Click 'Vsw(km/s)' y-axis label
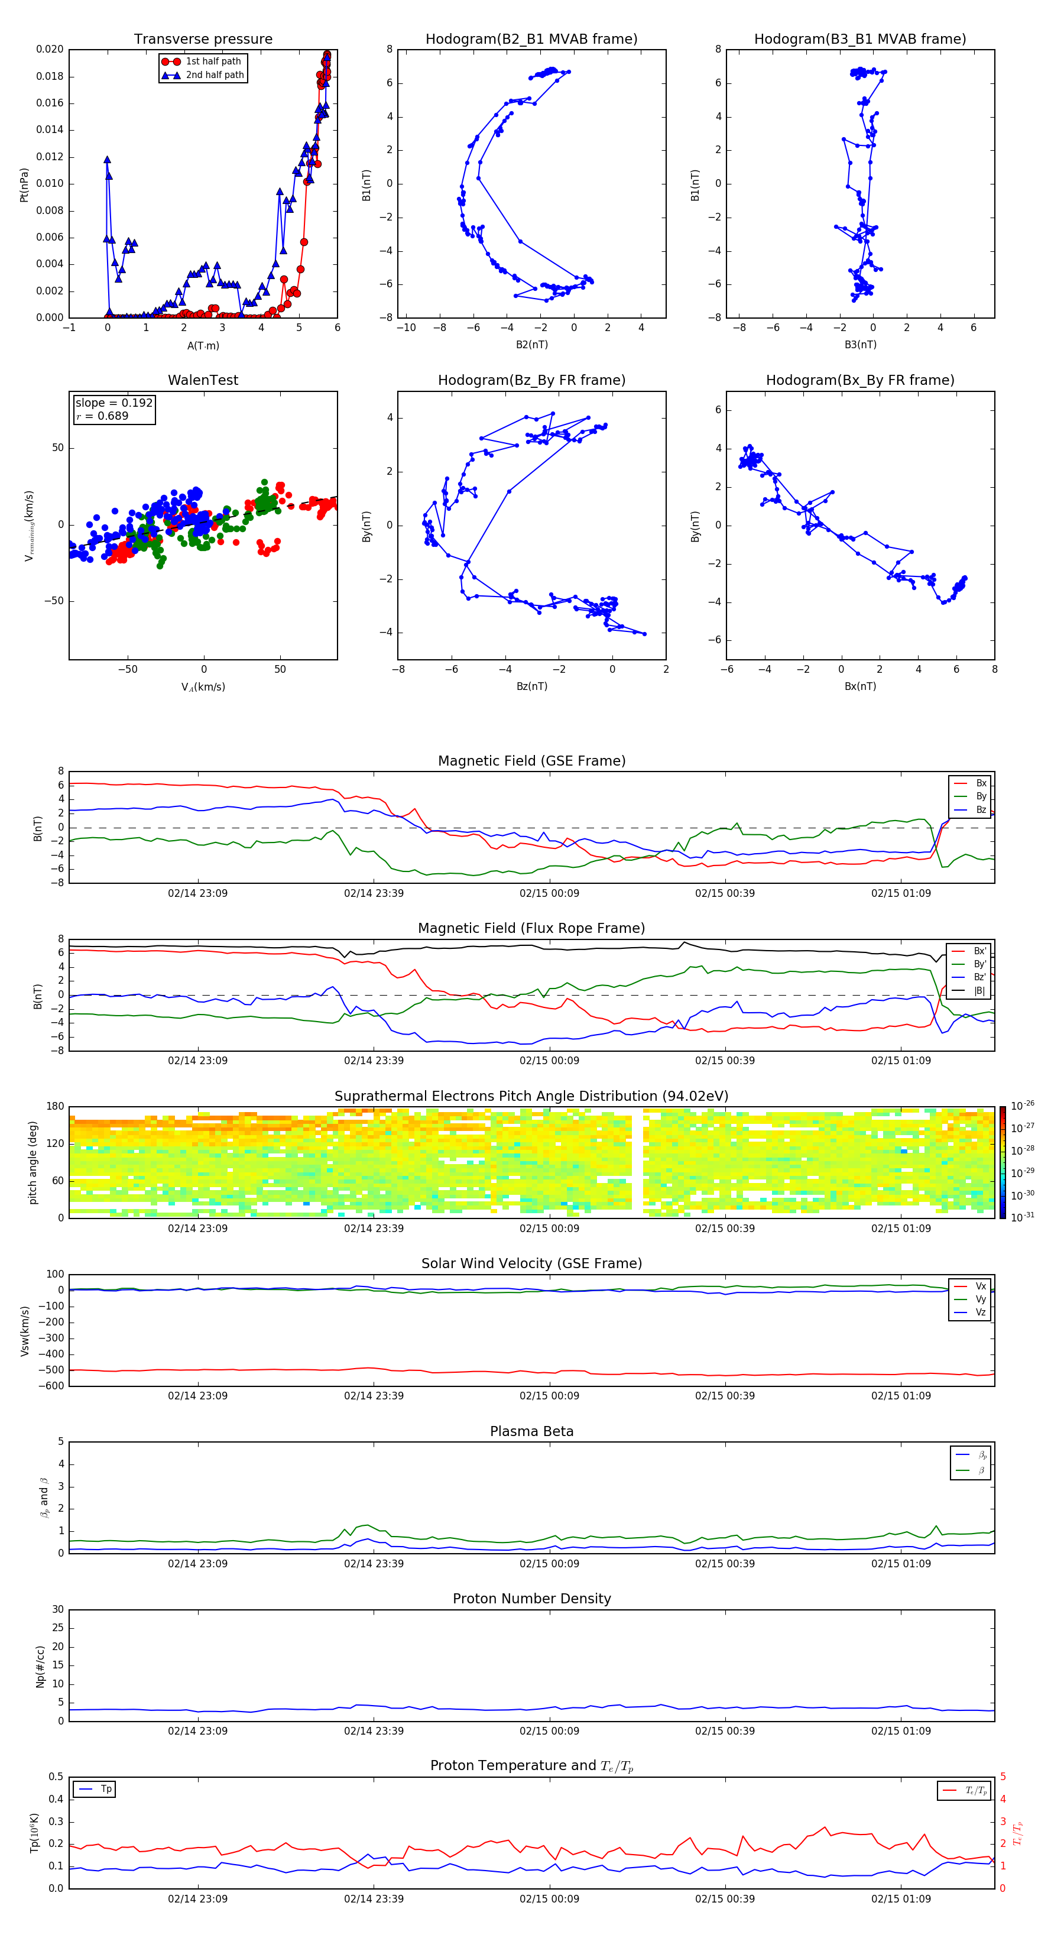 click(x=24, y=1330)
